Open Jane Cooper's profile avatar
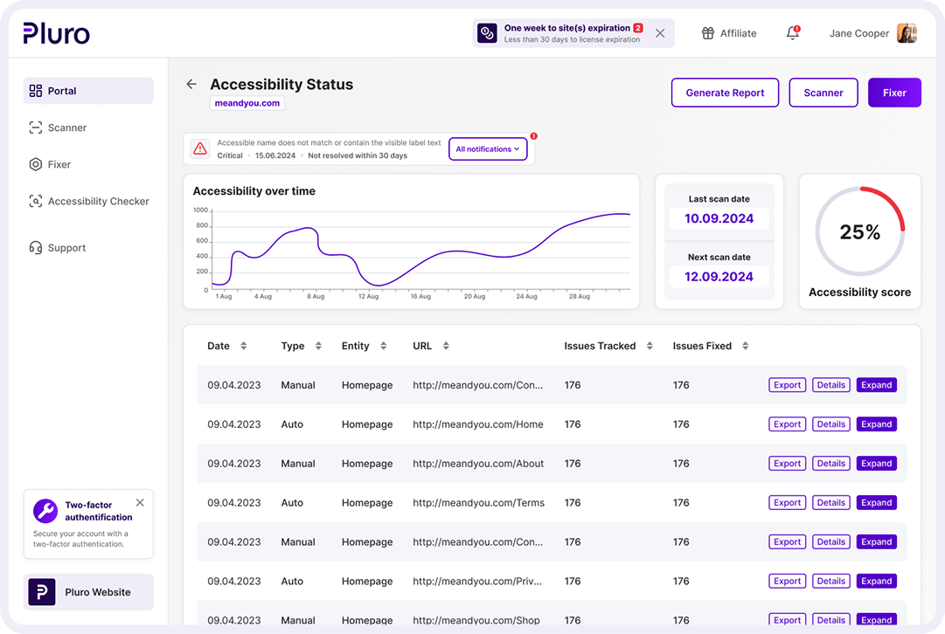 (907, 33)
